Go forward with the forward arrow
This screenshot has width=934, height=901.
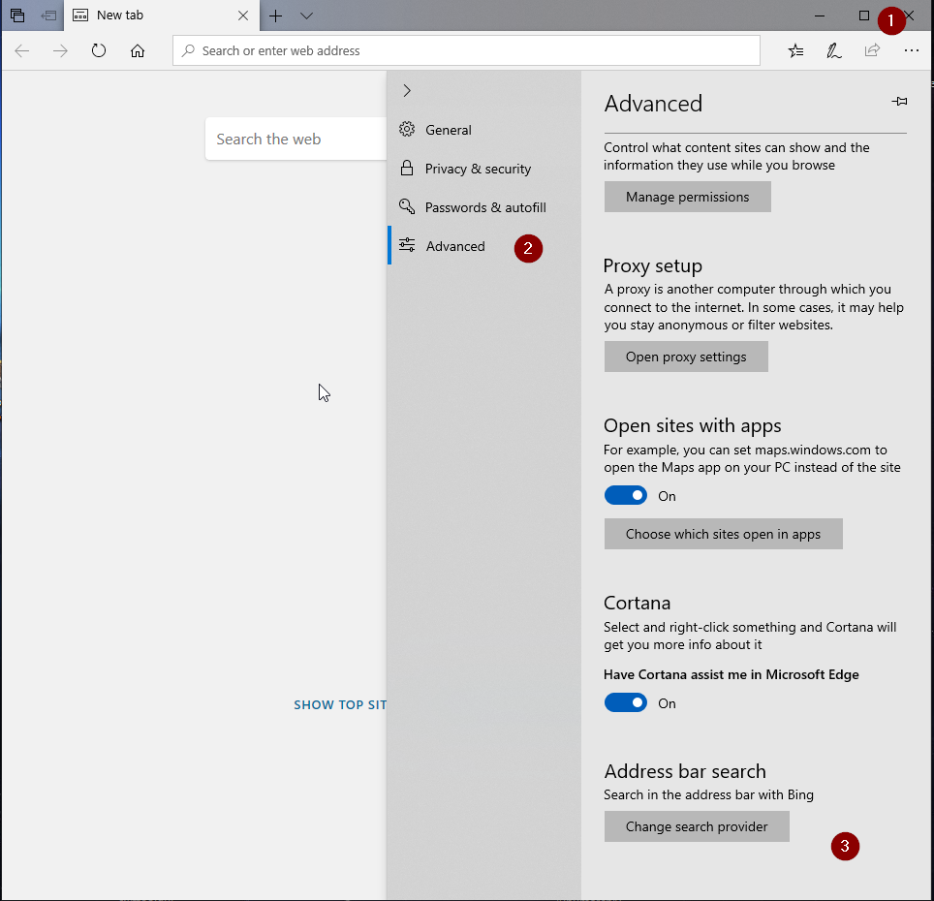(60, 50)
